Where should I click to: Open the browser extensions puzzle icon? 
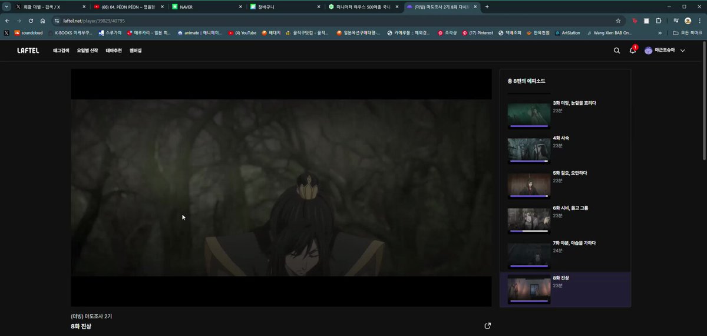point(659,21)
